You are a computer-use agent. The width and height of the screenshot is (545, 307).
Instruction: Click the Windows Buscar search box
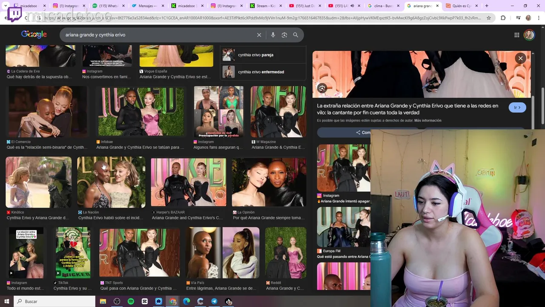[55, 301]
